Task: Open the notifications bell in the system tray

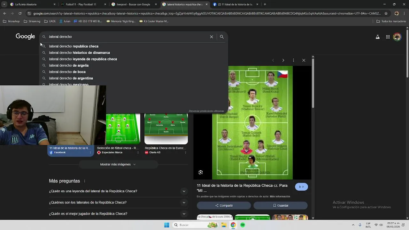Action: (x=404, y=225)
